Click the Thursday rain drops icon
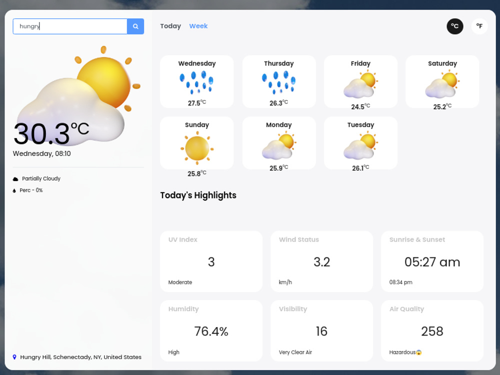 click(x=278, y=82)
